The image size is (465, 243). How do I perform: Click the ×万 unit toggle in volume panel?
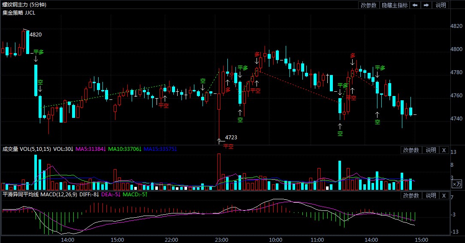(457, 184)
